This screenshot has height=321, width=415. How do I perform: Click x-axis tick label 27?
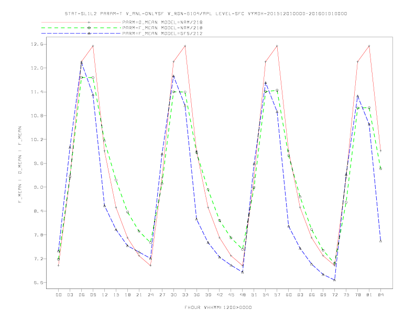162,295
